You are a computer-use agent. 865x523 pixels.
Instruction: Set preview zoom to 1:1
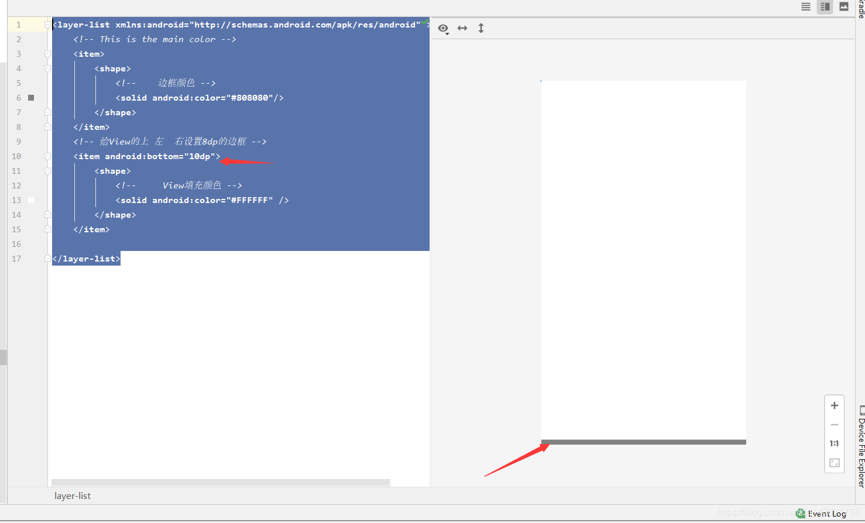point(835,443)
